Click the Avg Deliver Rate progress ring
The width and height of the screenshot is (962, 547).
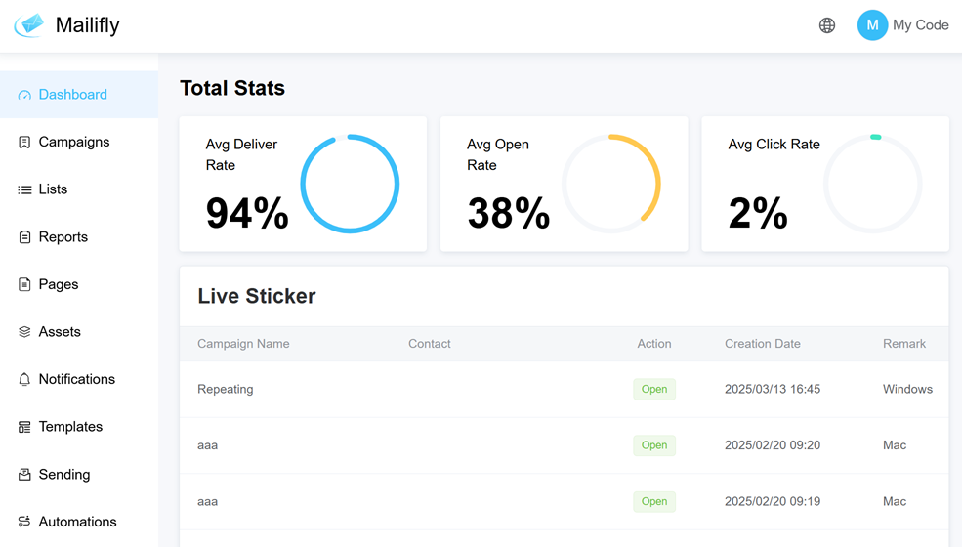pyautogui.click(x=350, y=184)
